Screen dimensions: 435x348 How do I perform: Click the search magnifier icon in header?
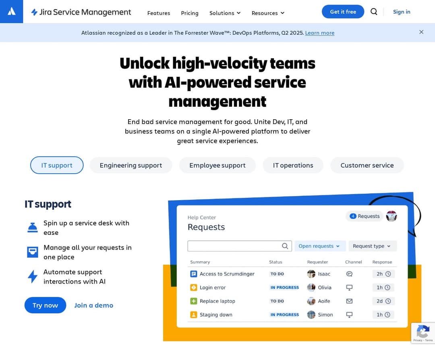coord(374,12)
